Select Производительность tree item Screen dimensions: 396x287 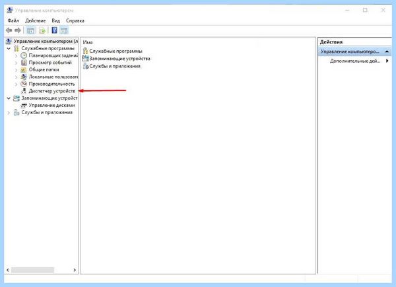[51, 84]
